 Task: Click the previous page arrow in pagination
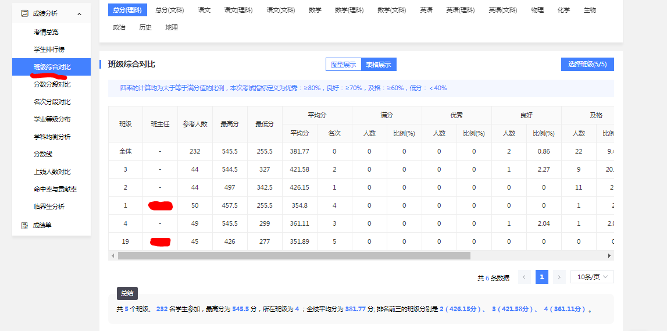[524, 277]
